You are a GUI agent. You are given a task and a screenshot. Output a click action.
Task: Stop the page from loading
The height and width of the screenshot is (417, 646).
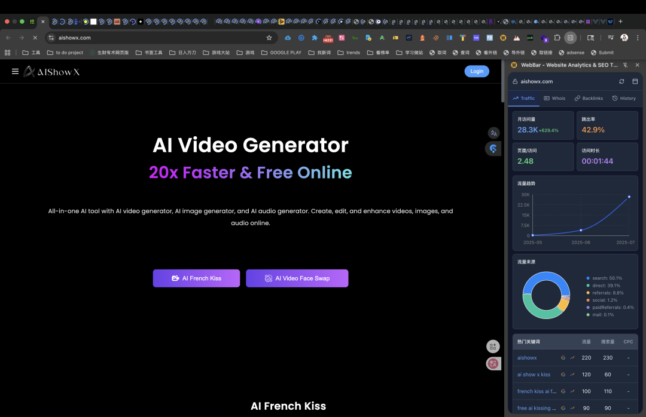(35, 38)
